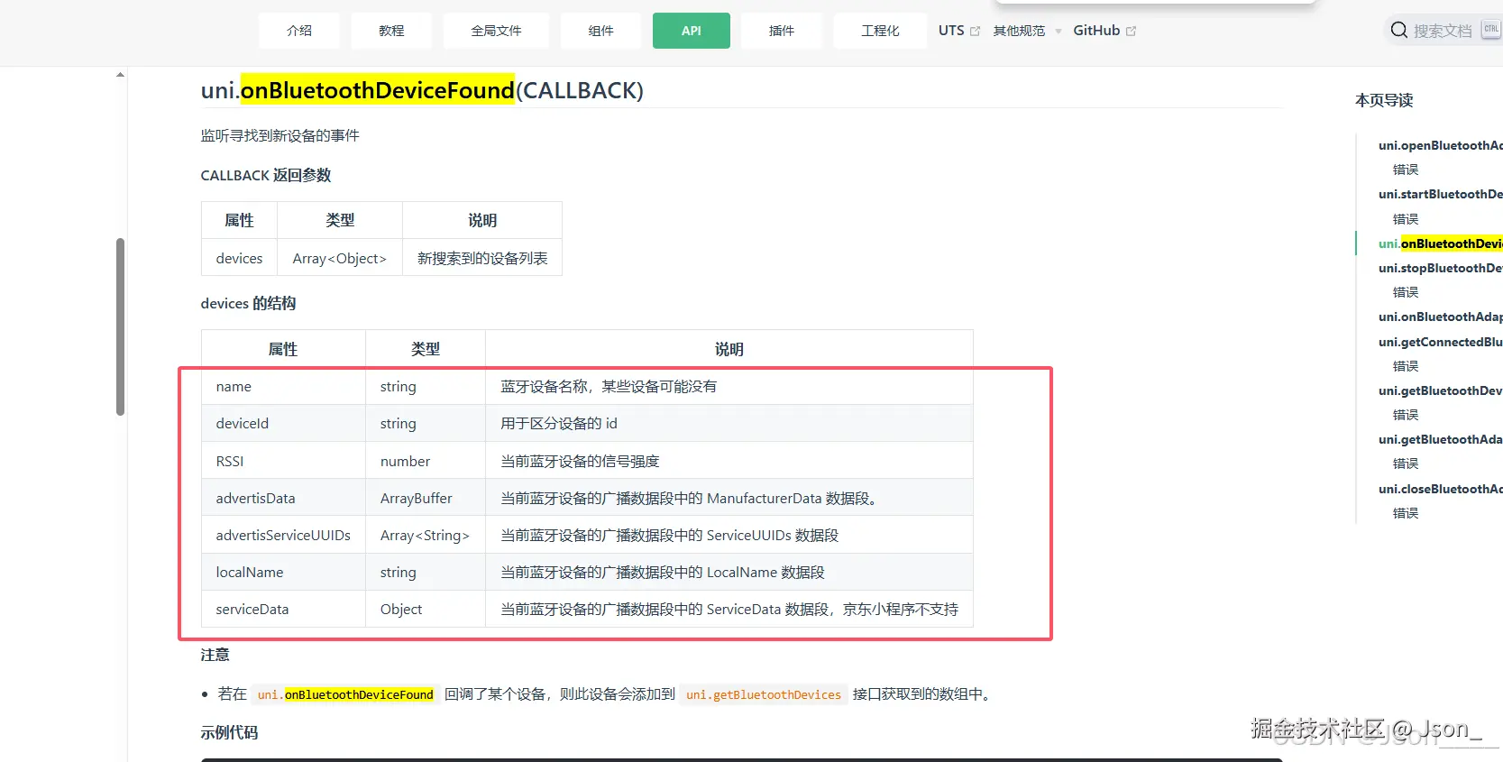Click the name property cell
1503x762 pixels.
[283, 386]
